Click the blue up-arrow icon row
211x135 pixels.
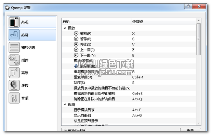pos(76,66)
